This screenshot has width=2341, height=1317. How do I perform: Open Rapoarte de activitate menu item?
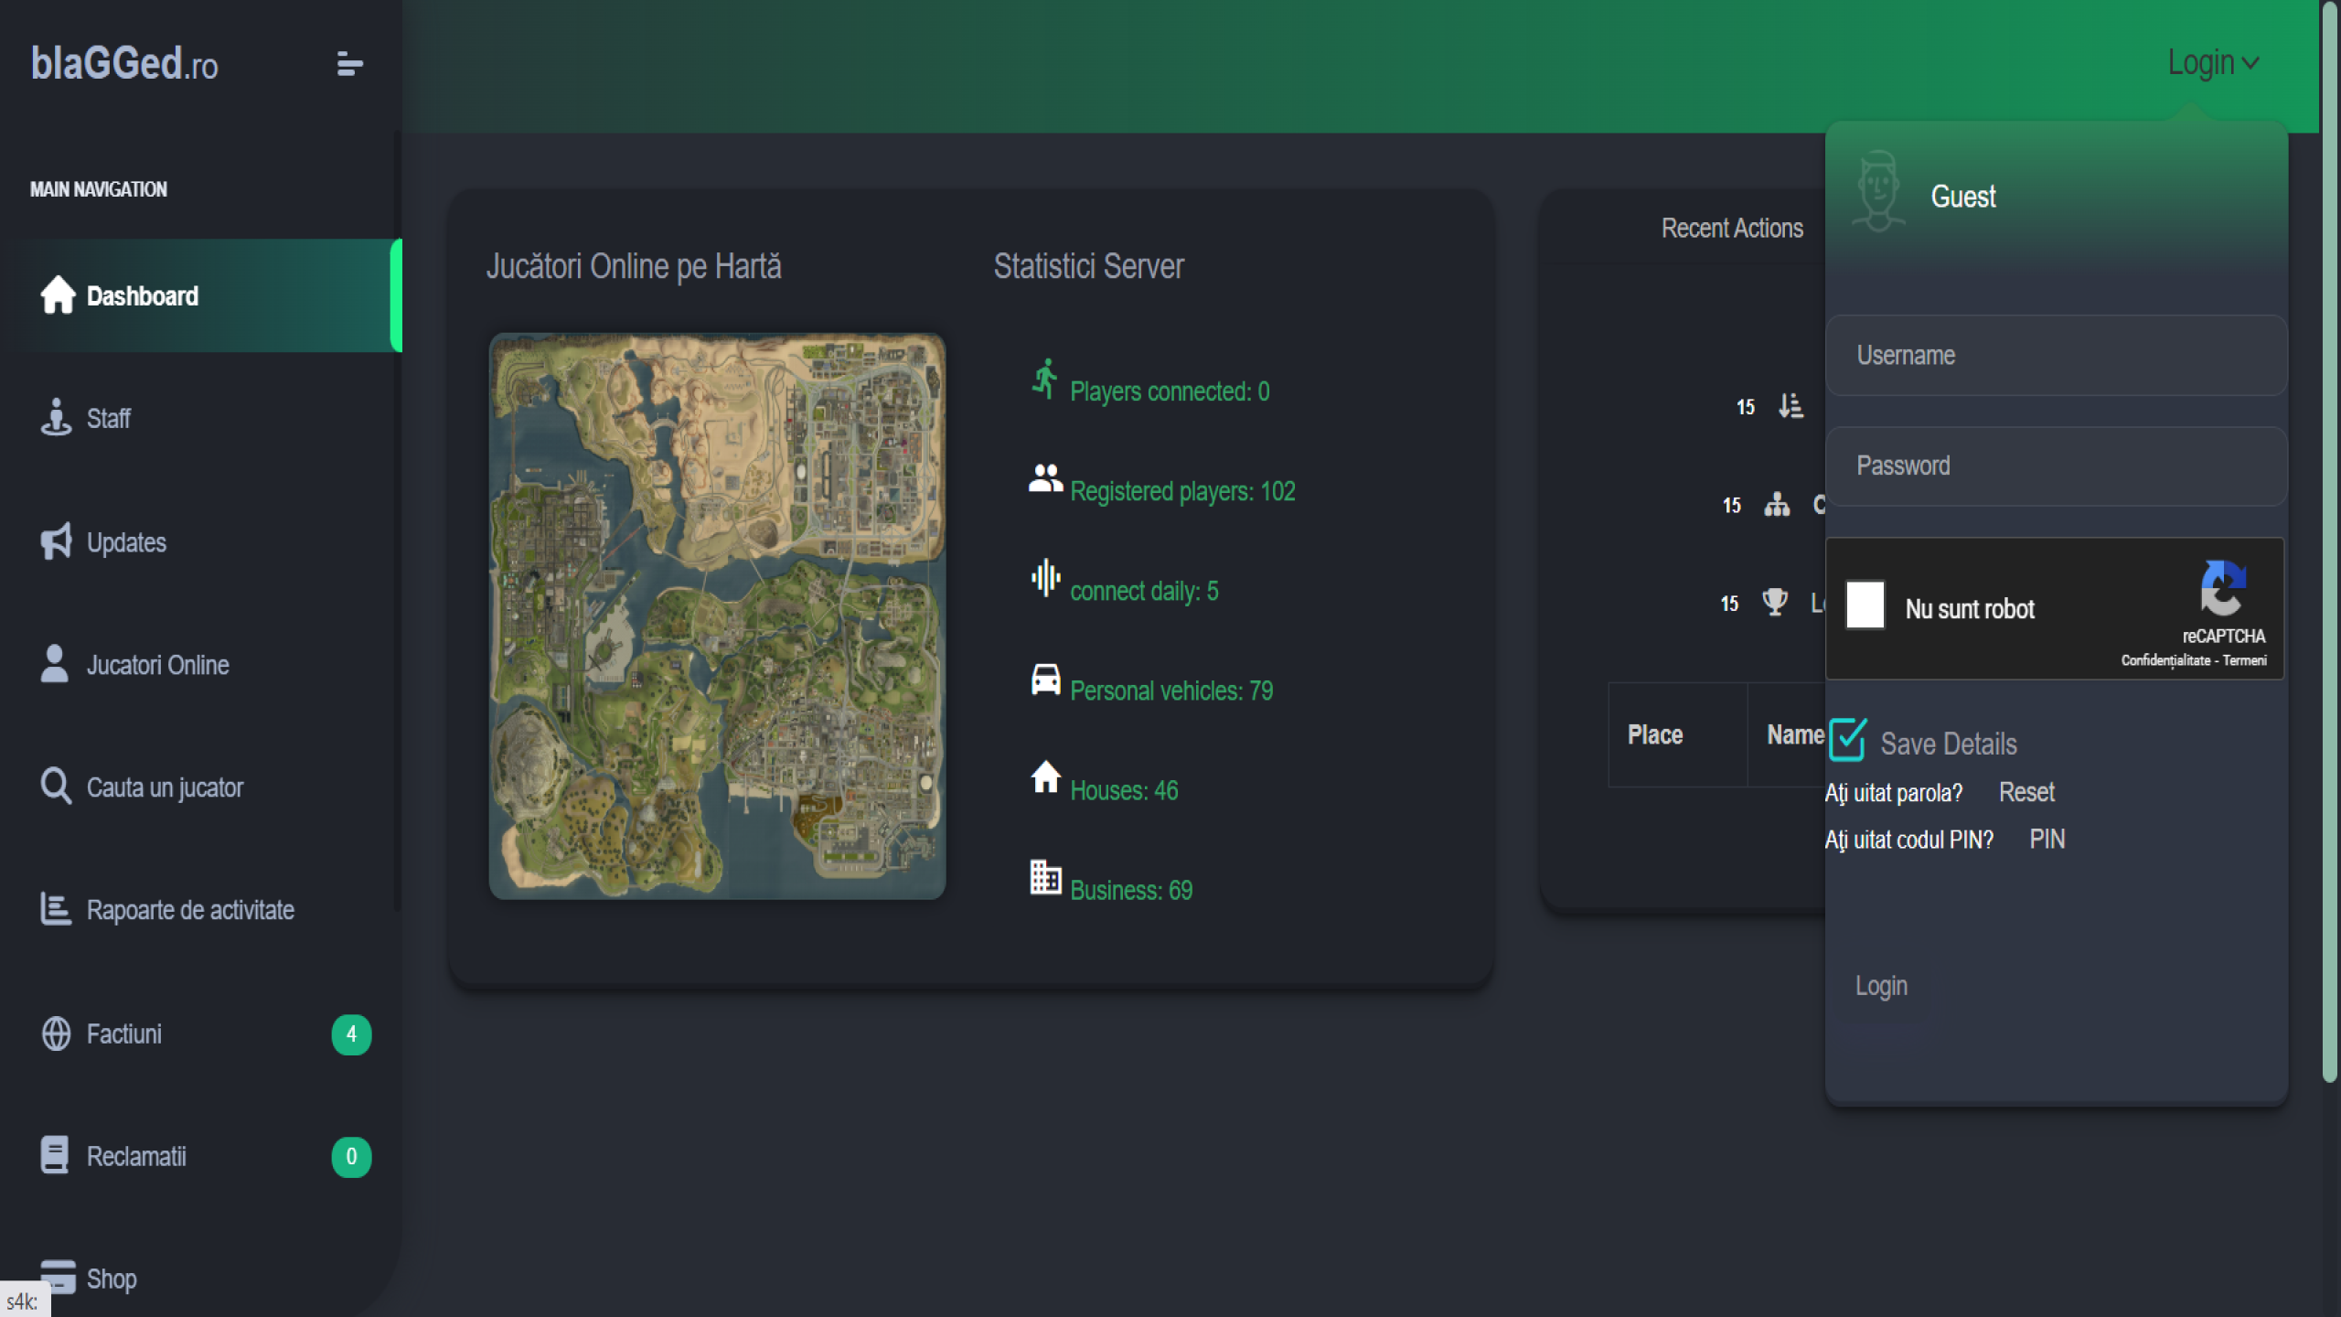coord(189,910)
